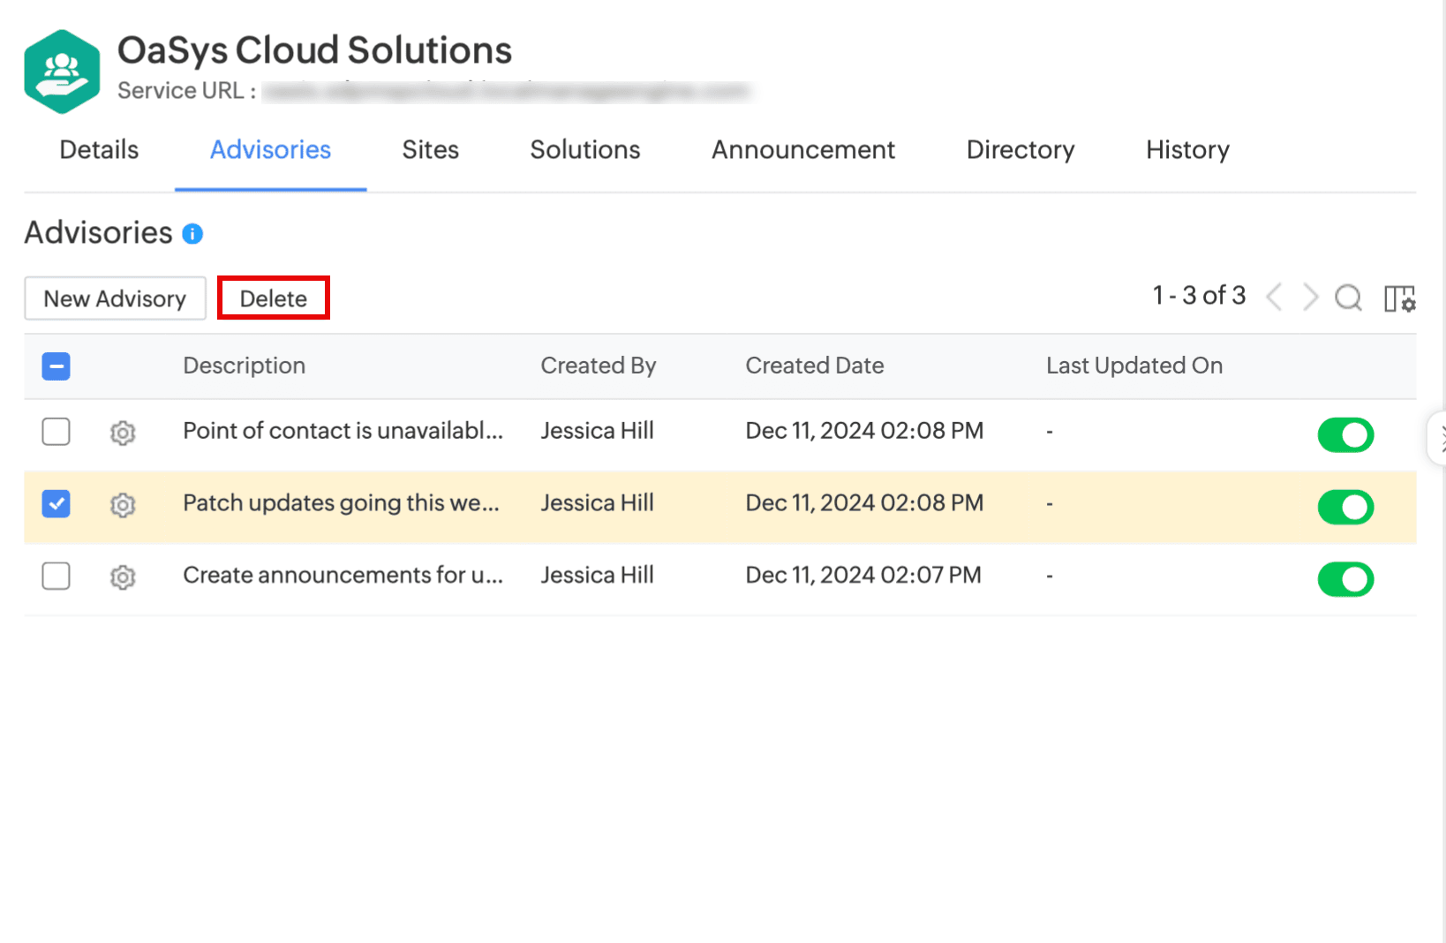Image resolution: width=1446 pixels, height=943 pixels.
Task: Open the Announcement tab
Action: pyautogui.click(x=802, y=150)
